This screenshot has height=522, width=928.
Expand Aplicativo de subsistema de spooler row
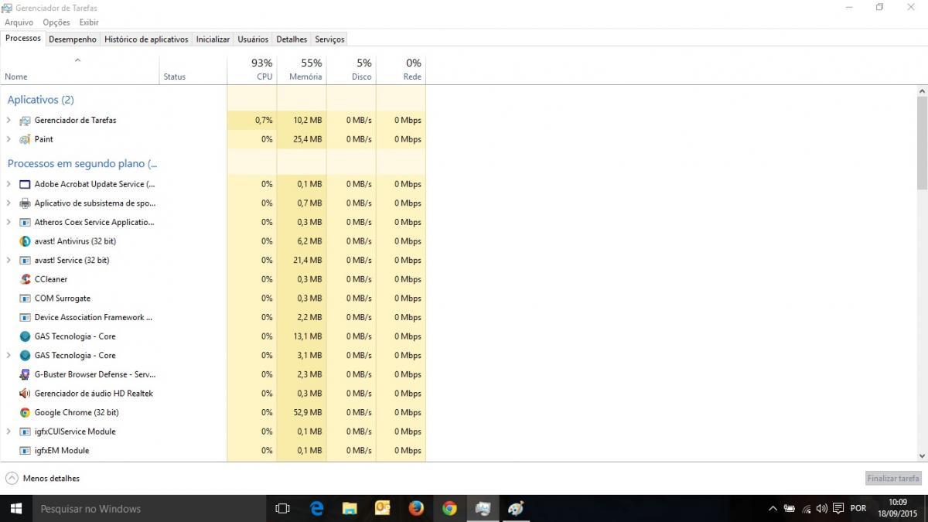(9, 203)
